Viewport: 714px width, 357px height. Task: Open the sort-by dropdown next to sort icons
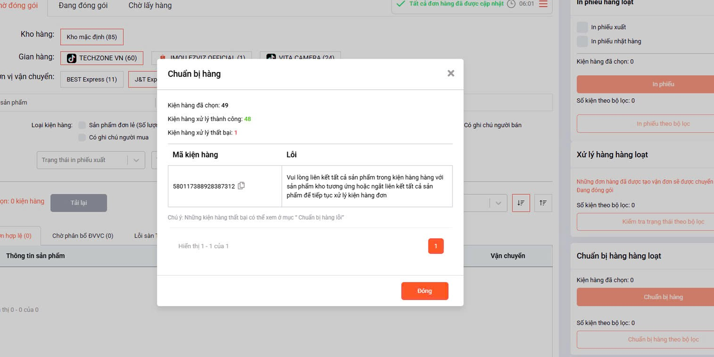pos(498,203)
